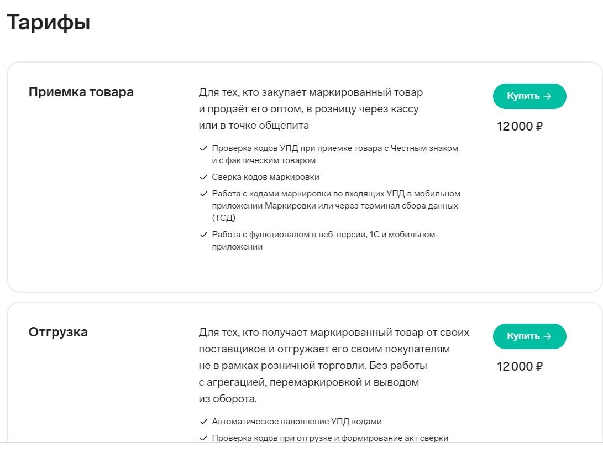Click the 12 000 ₽ price under Приемка товара

[x=520, y=126]
